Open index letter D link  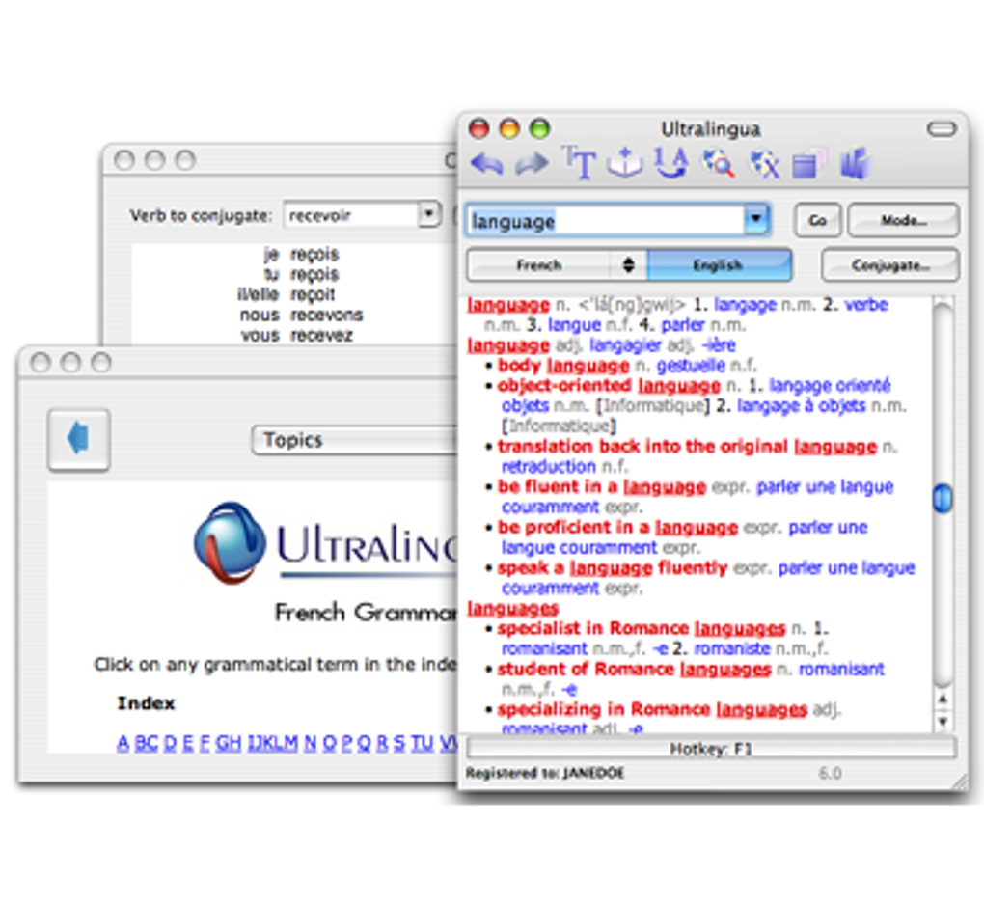point(170,743)
